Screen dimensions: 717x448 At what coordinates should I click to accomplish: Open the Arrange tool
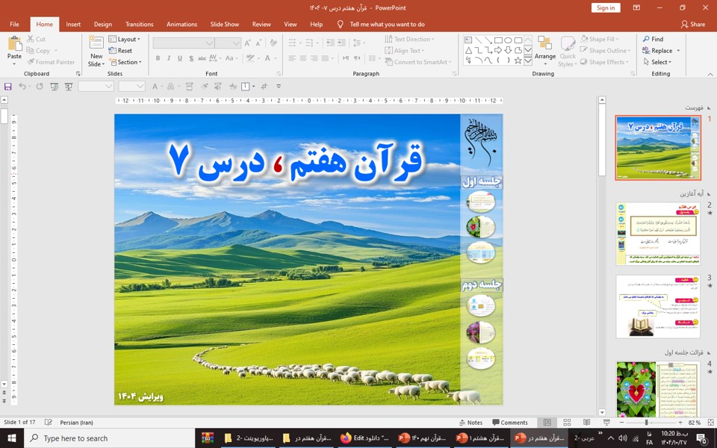(x=544, y=46)
